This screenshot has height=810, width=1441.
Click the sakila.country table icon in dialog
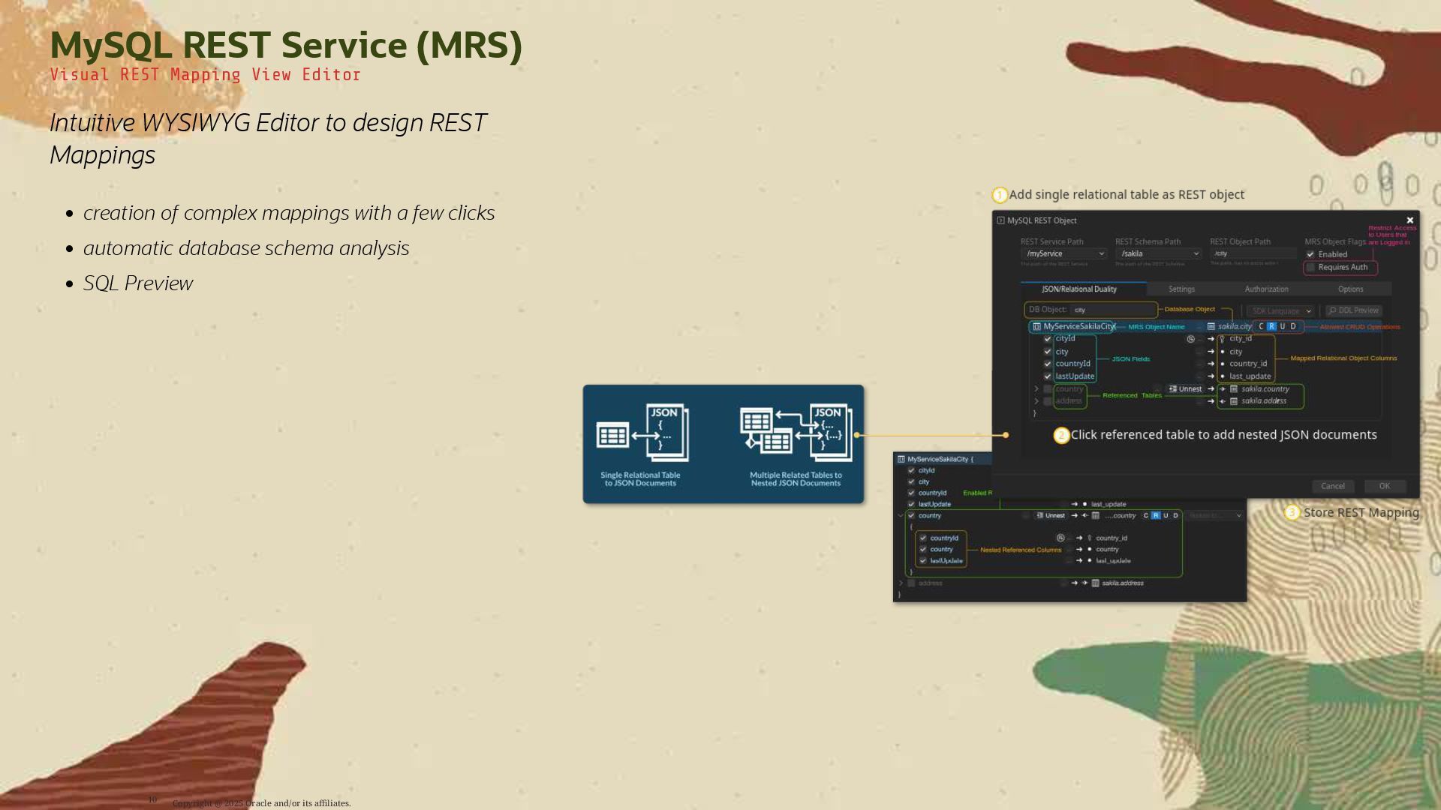(x=1234, y=389)
